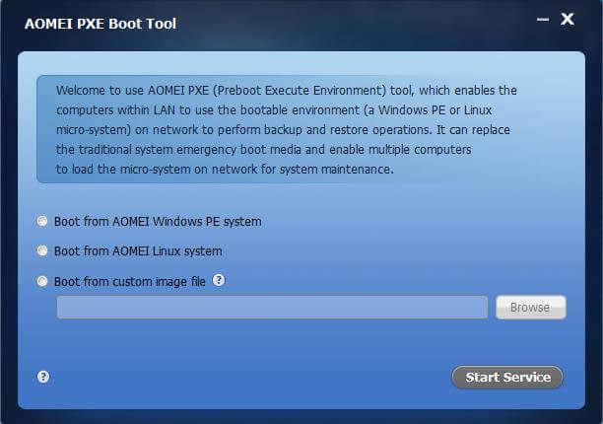Select the AOMEI Windows PE system radio button
This screenshot has width=603, height=424.
pos(42,221)
